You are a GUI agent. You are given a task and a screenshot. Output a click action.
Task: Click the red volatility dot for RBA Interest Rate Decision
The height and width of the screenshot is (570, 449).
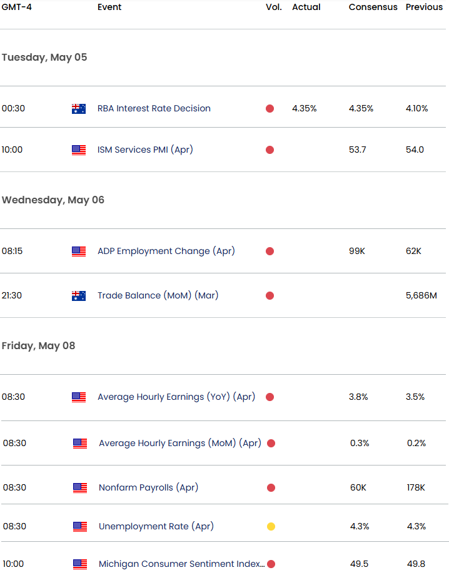pos(270,109)
